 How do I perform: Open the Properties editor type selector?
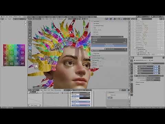(x=133, y=58)
